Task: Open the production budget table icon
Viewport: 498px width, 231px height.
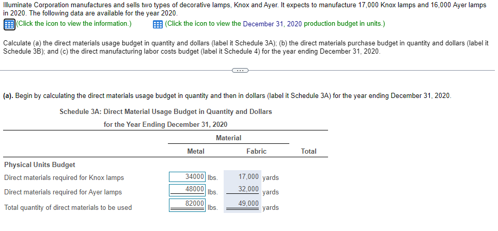Action: (158, 24)
